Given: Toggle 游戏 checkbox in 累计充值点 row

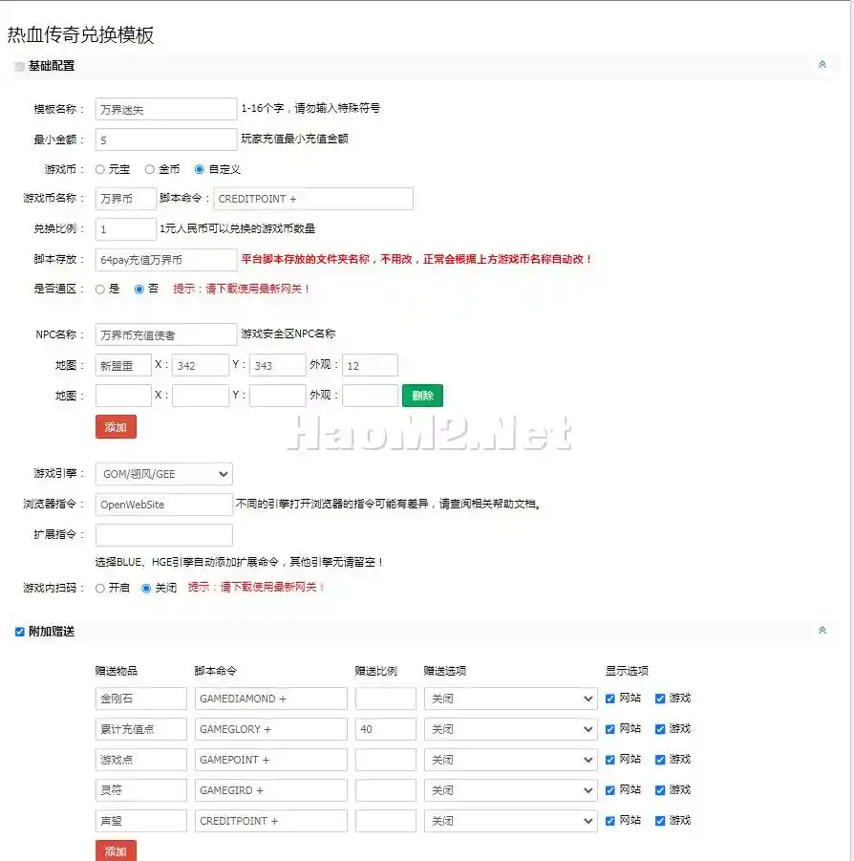Looking at the screenshot, I should (660, 729).
